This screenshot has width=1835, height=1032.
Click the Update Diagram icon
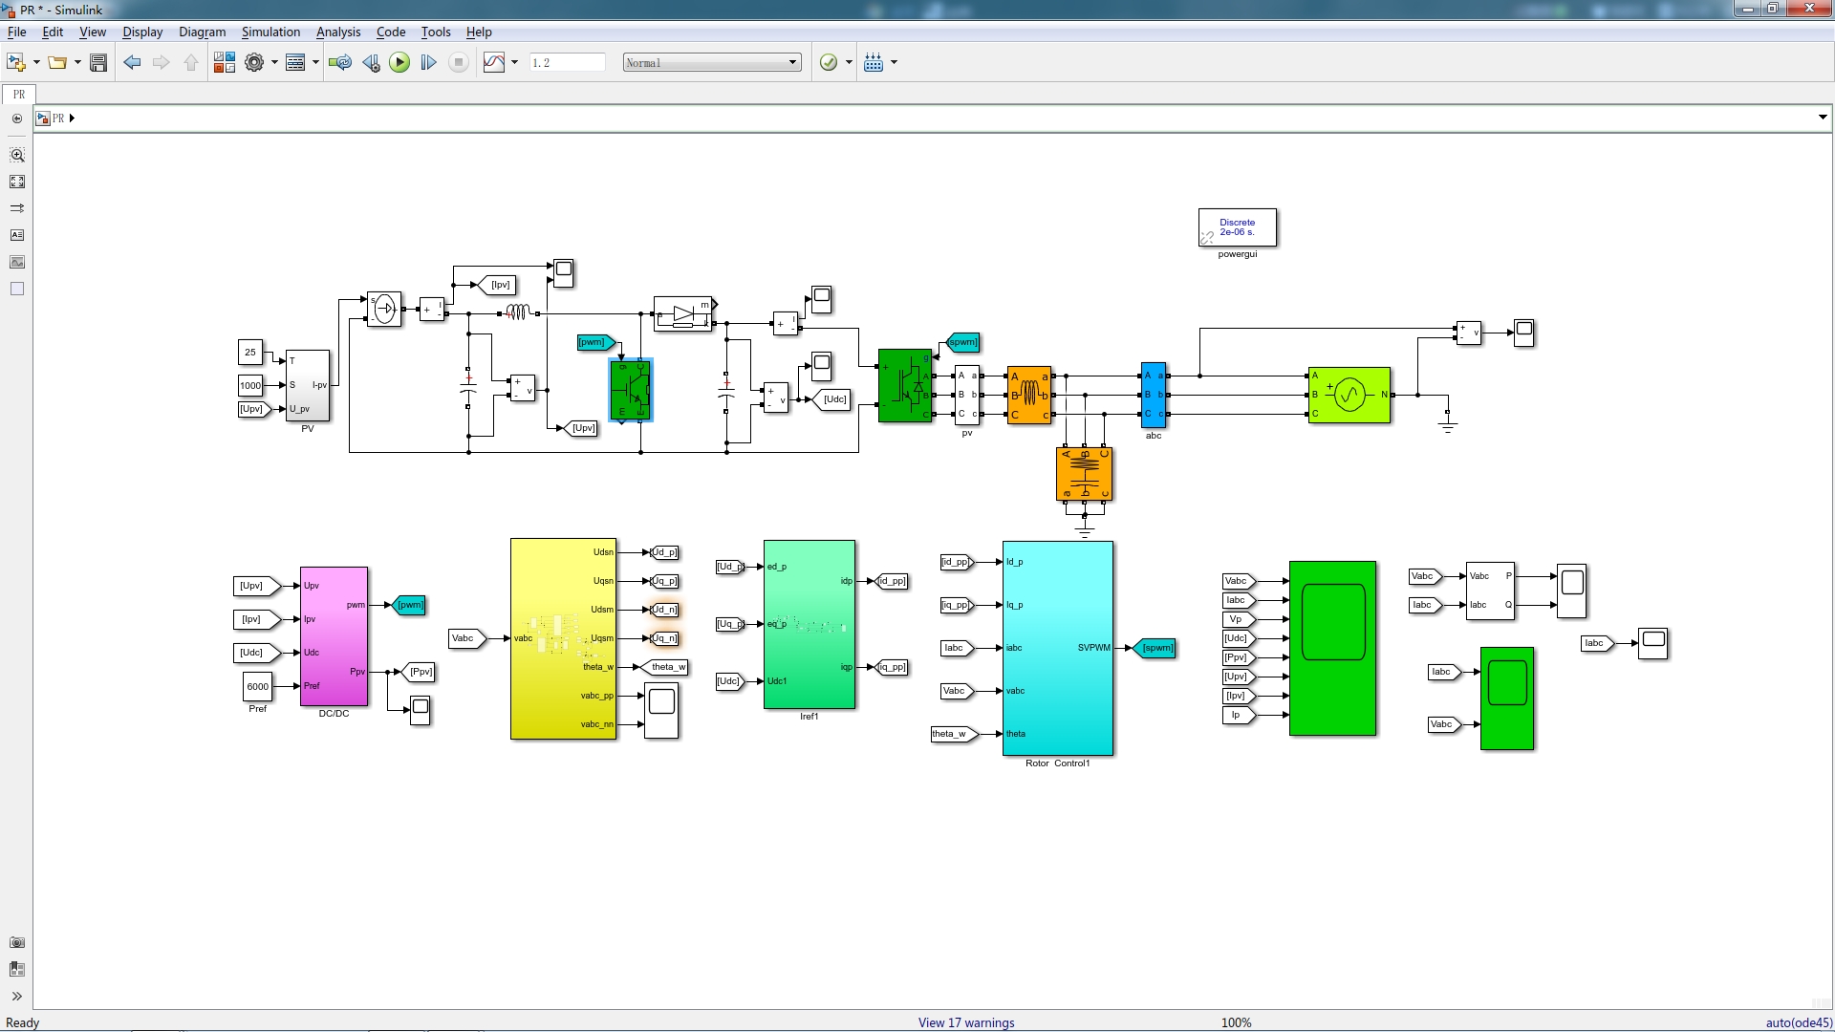[x=339, y=63]
